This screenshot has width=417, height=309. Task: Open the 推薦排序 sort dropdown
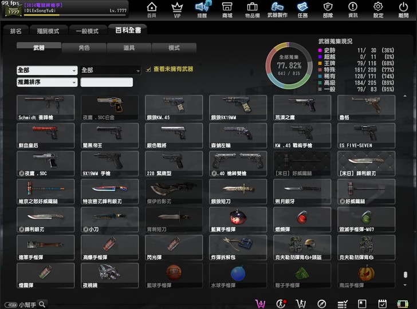[x=47, y=82]
